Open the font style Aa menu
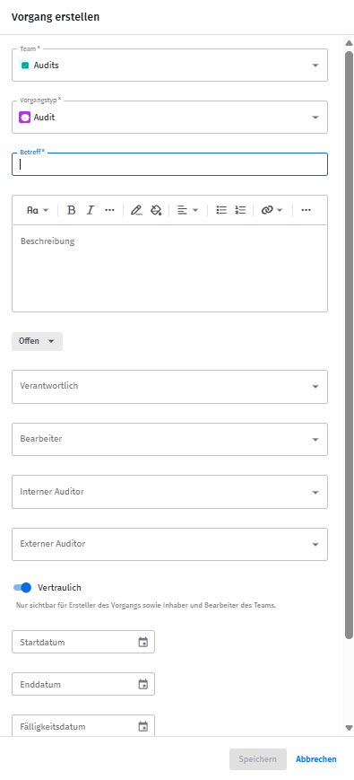Image resolution: width=354 pixels, height=780 pixels. pyautogui.click(x=38, y=210)
